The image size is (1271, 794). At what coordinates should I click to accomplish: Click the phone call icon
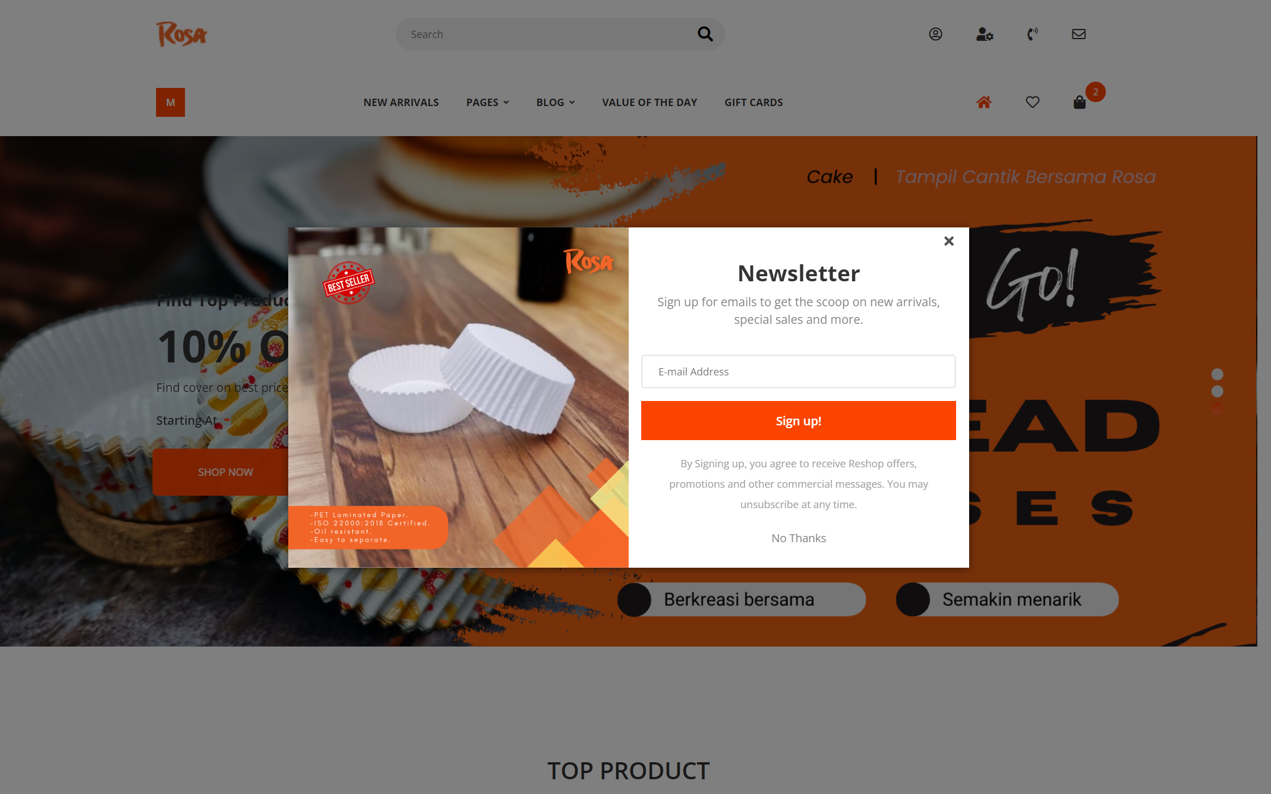[1033, 34]
